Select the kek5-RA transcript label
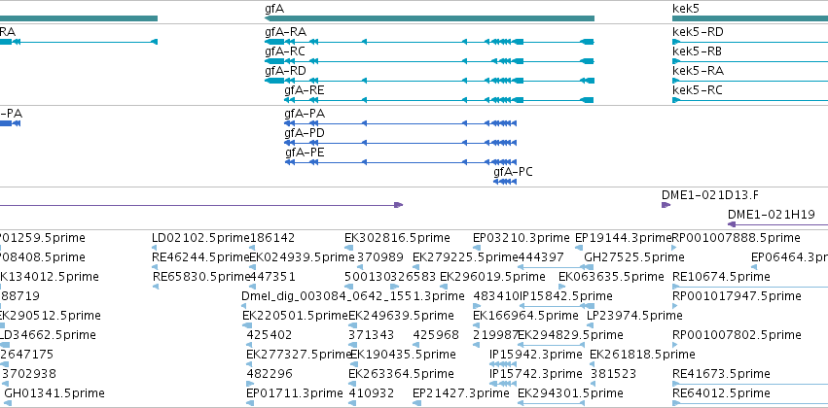828x408 pixels. coord(698,71)
